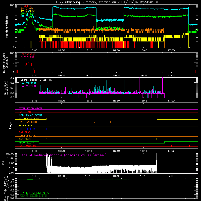The width and height of the screenshot is (201, 201).
Task: Select the SC_IN_SUNLIGHT flag label
Action: coord(29,119)
